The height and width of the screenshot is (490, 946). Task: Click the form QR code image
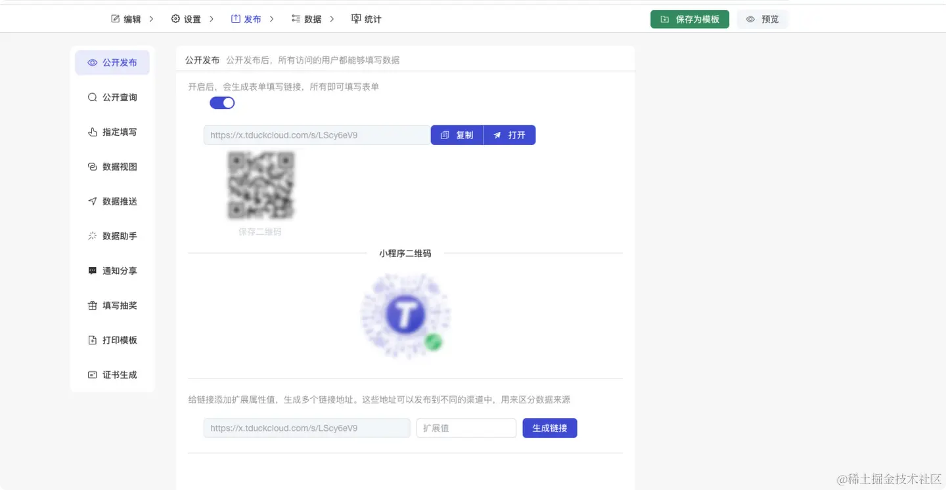pyautogui.click(x=261, y=185)
